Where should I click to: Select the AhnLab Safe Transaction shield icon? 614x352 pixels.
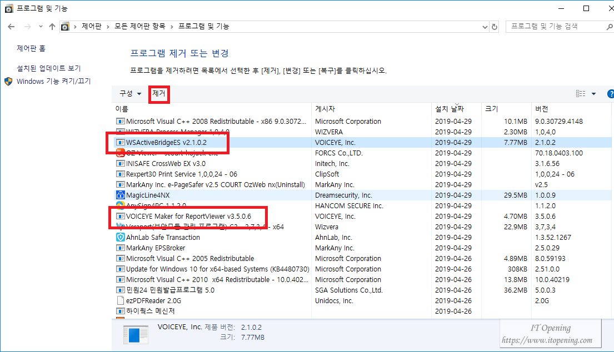click(x=120, y=237)
